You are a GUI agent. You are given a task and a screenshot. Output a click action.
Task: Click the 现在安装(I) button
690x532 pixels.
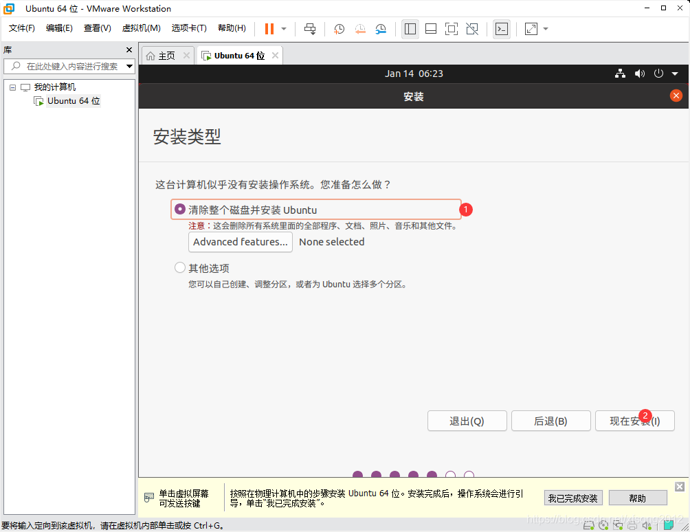[x=634, y=421]
